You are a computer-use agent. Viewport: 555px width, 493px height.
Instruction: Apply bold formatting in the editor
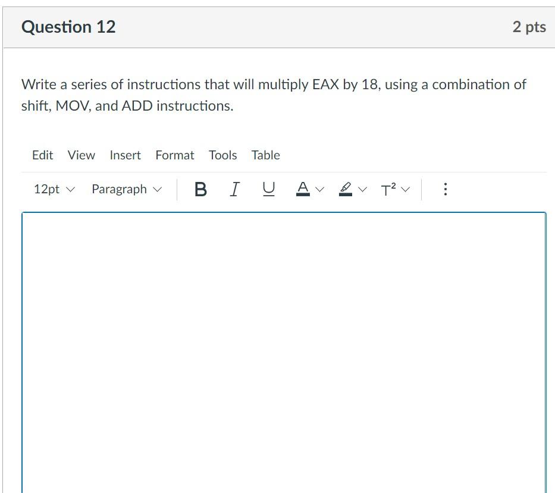pos(200,189)
